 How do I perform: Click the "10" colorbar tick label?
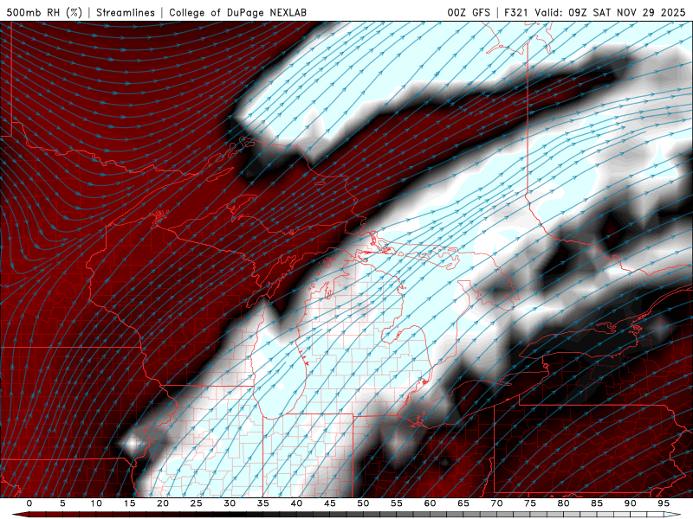tap(96, 503)
